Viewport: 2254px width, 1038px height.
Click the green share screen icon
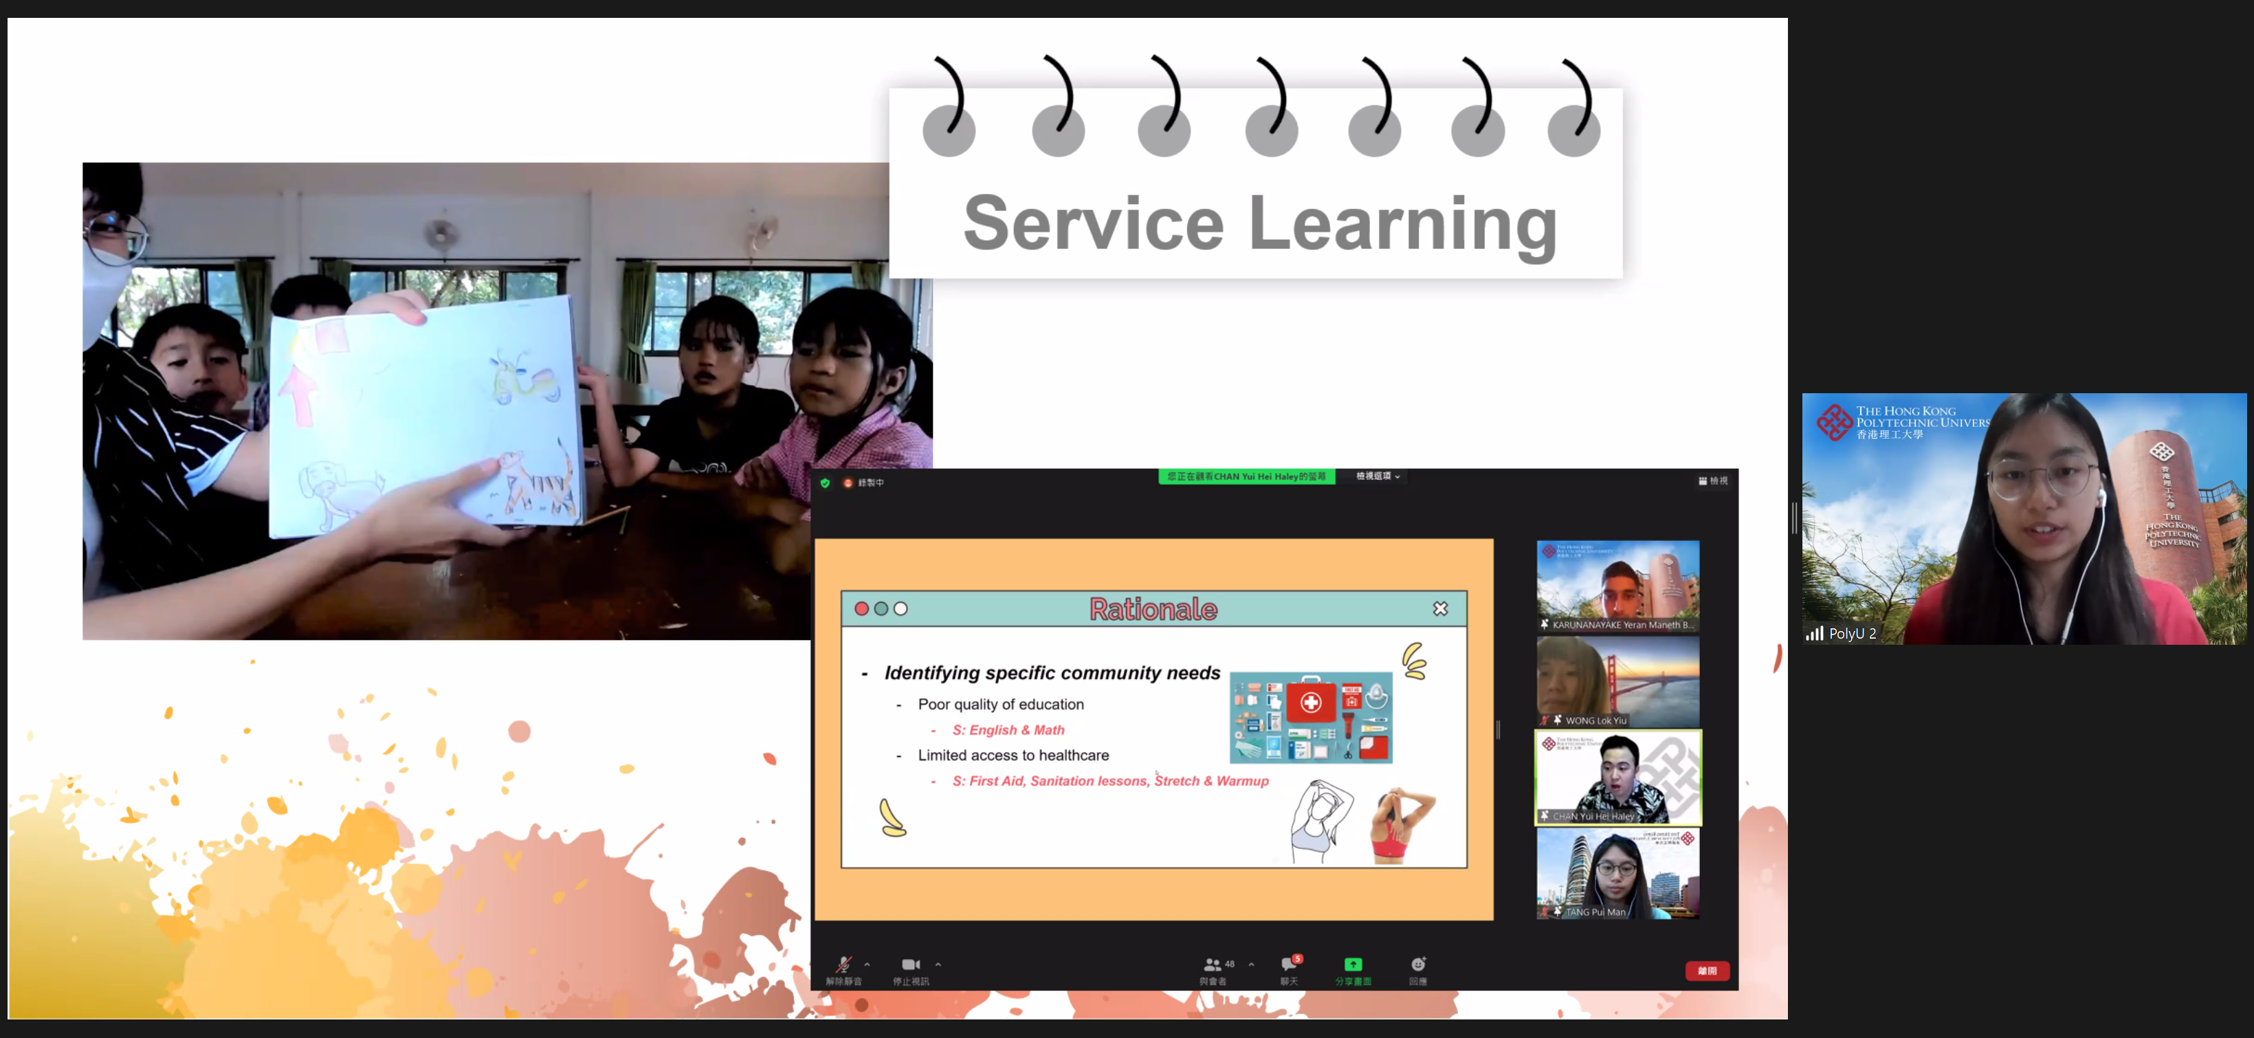(x=1353, y=964)
